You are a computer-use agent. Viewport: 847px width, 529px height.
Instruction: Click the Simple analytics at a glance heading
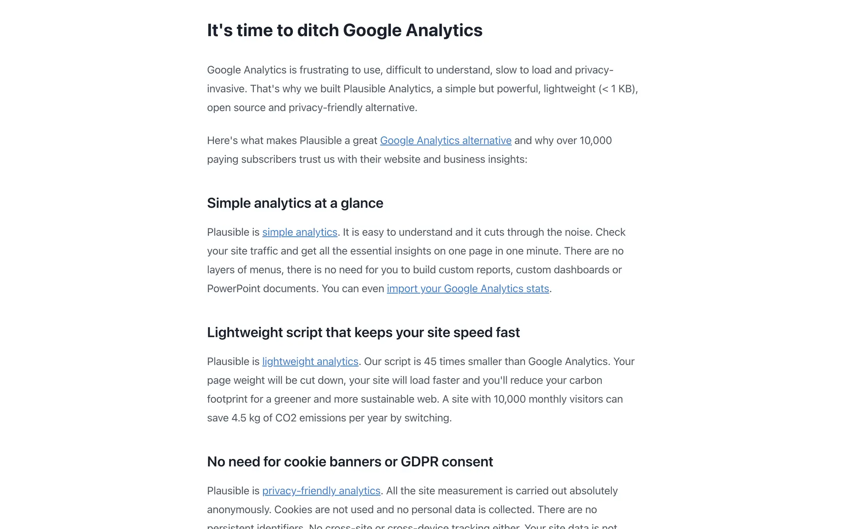tap(295, 203)
